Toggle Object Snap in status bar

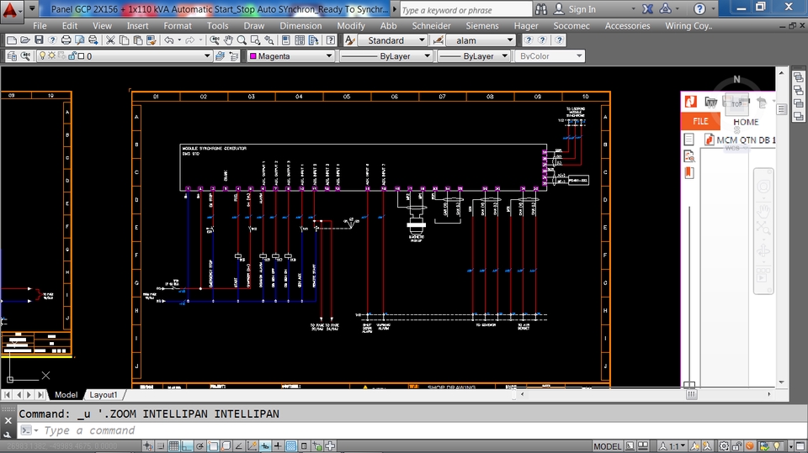(x=213, y=445)
